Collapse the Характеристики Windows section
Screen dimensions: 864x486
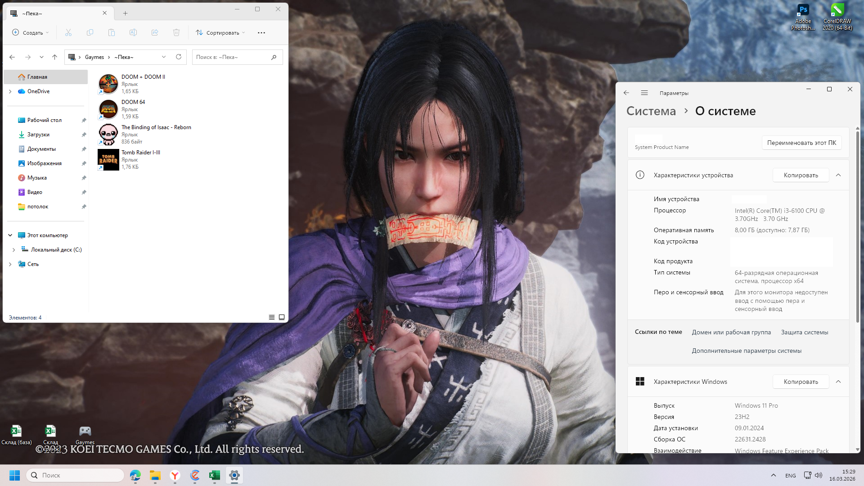838,382
